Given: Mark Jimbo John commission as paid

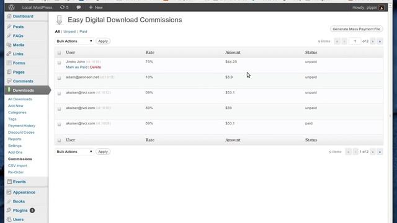Looking at the screenshot, I should tap(76, 68).
